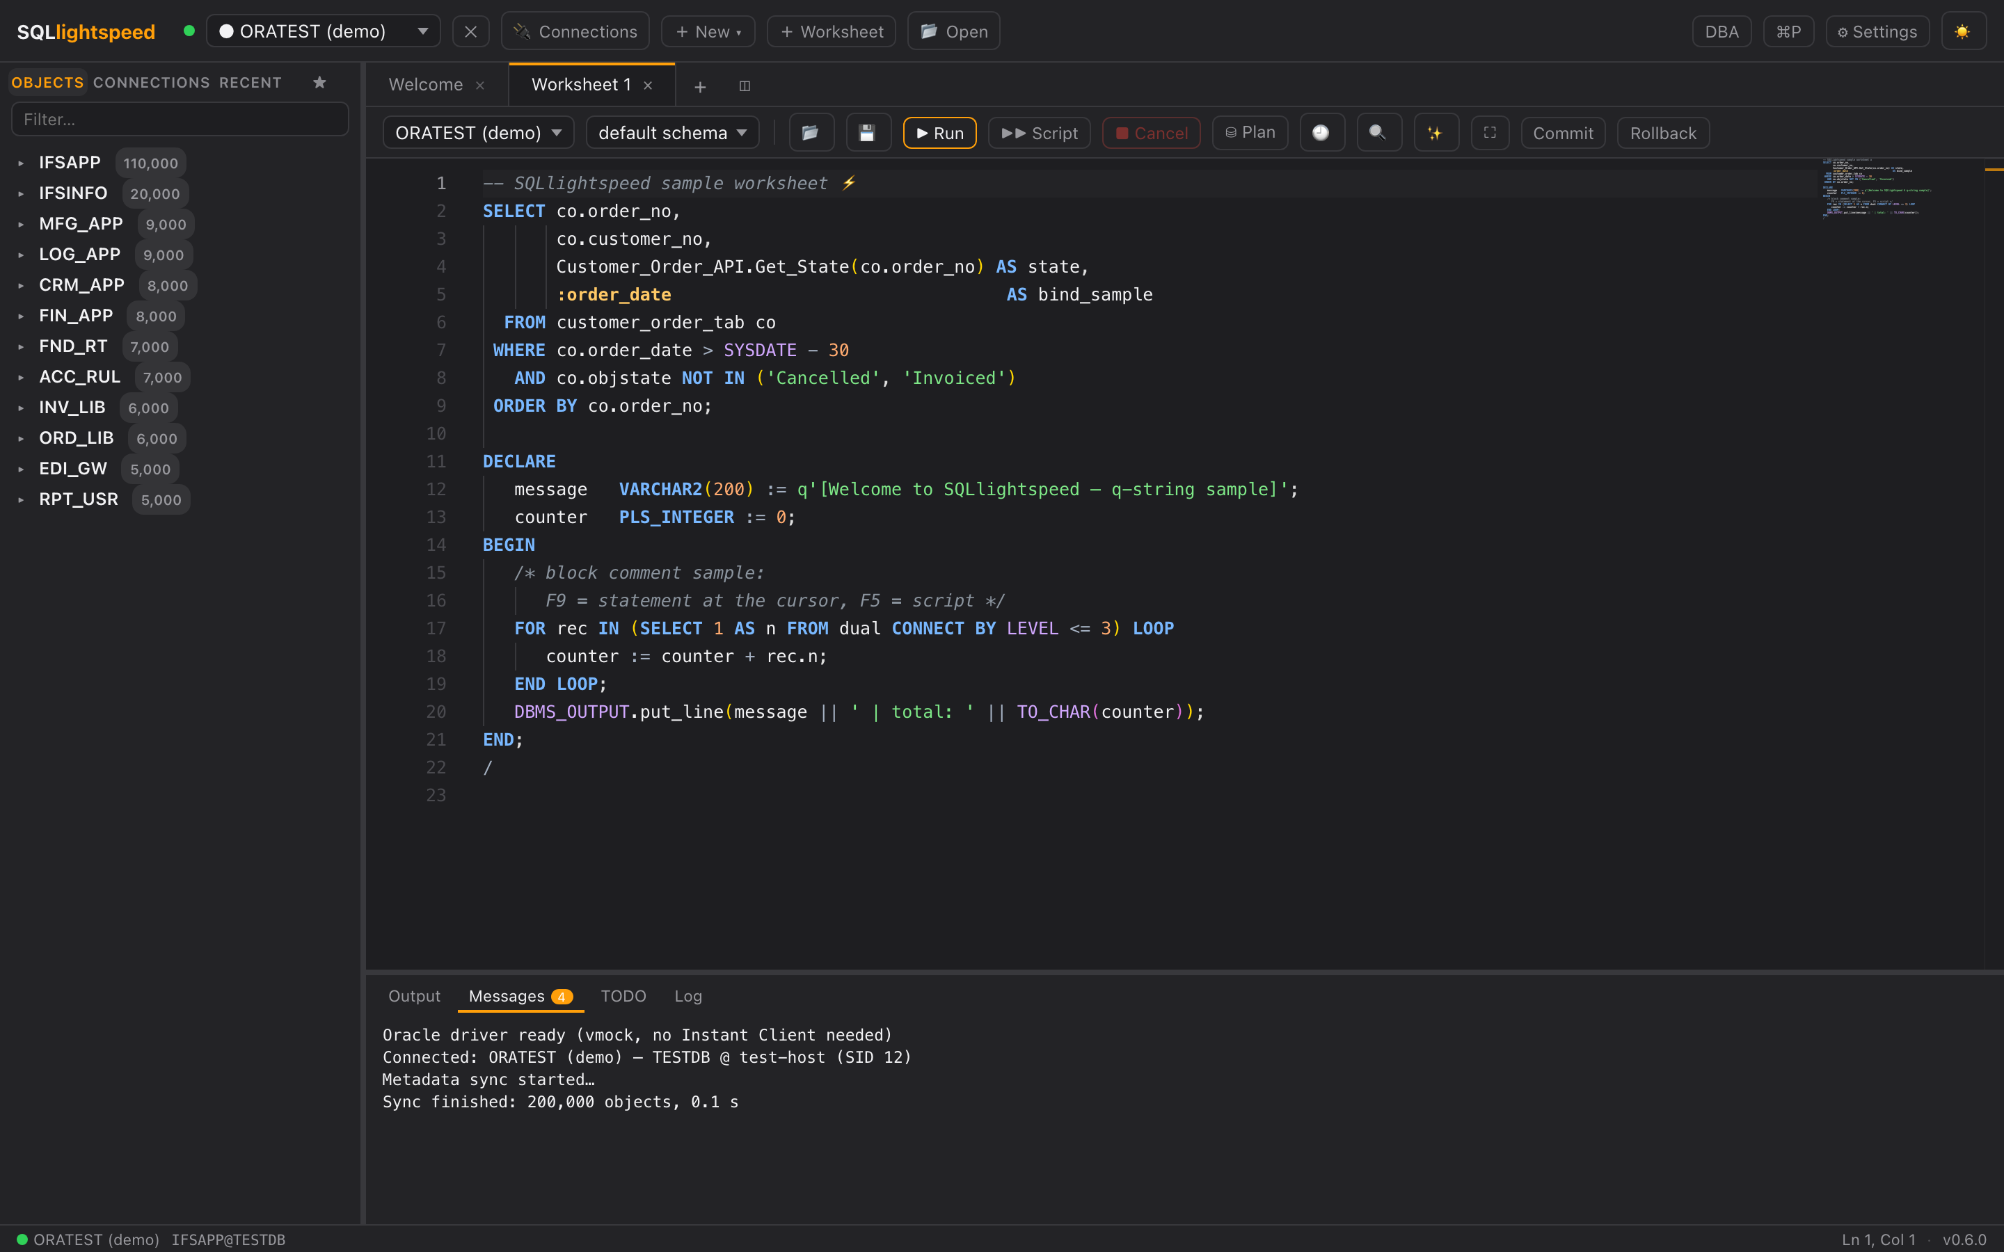
Task: Toggle light theme with the sun icon
Action: pyautogui.click(x=1962, y=31)
